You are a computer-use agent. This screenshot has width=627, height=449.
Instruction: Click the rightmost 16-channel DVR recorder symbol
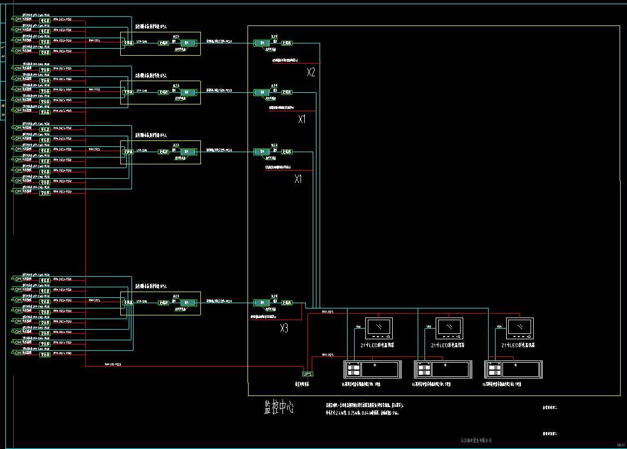tap(513, 369)
